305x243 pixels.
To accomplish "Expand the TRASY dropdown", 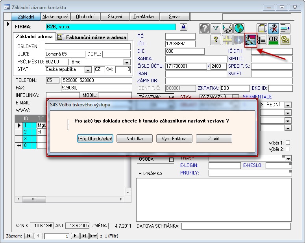I will [288, 158].
